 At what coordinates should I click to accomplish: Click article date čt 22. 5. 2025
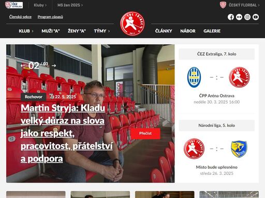(x=63, y=97)
